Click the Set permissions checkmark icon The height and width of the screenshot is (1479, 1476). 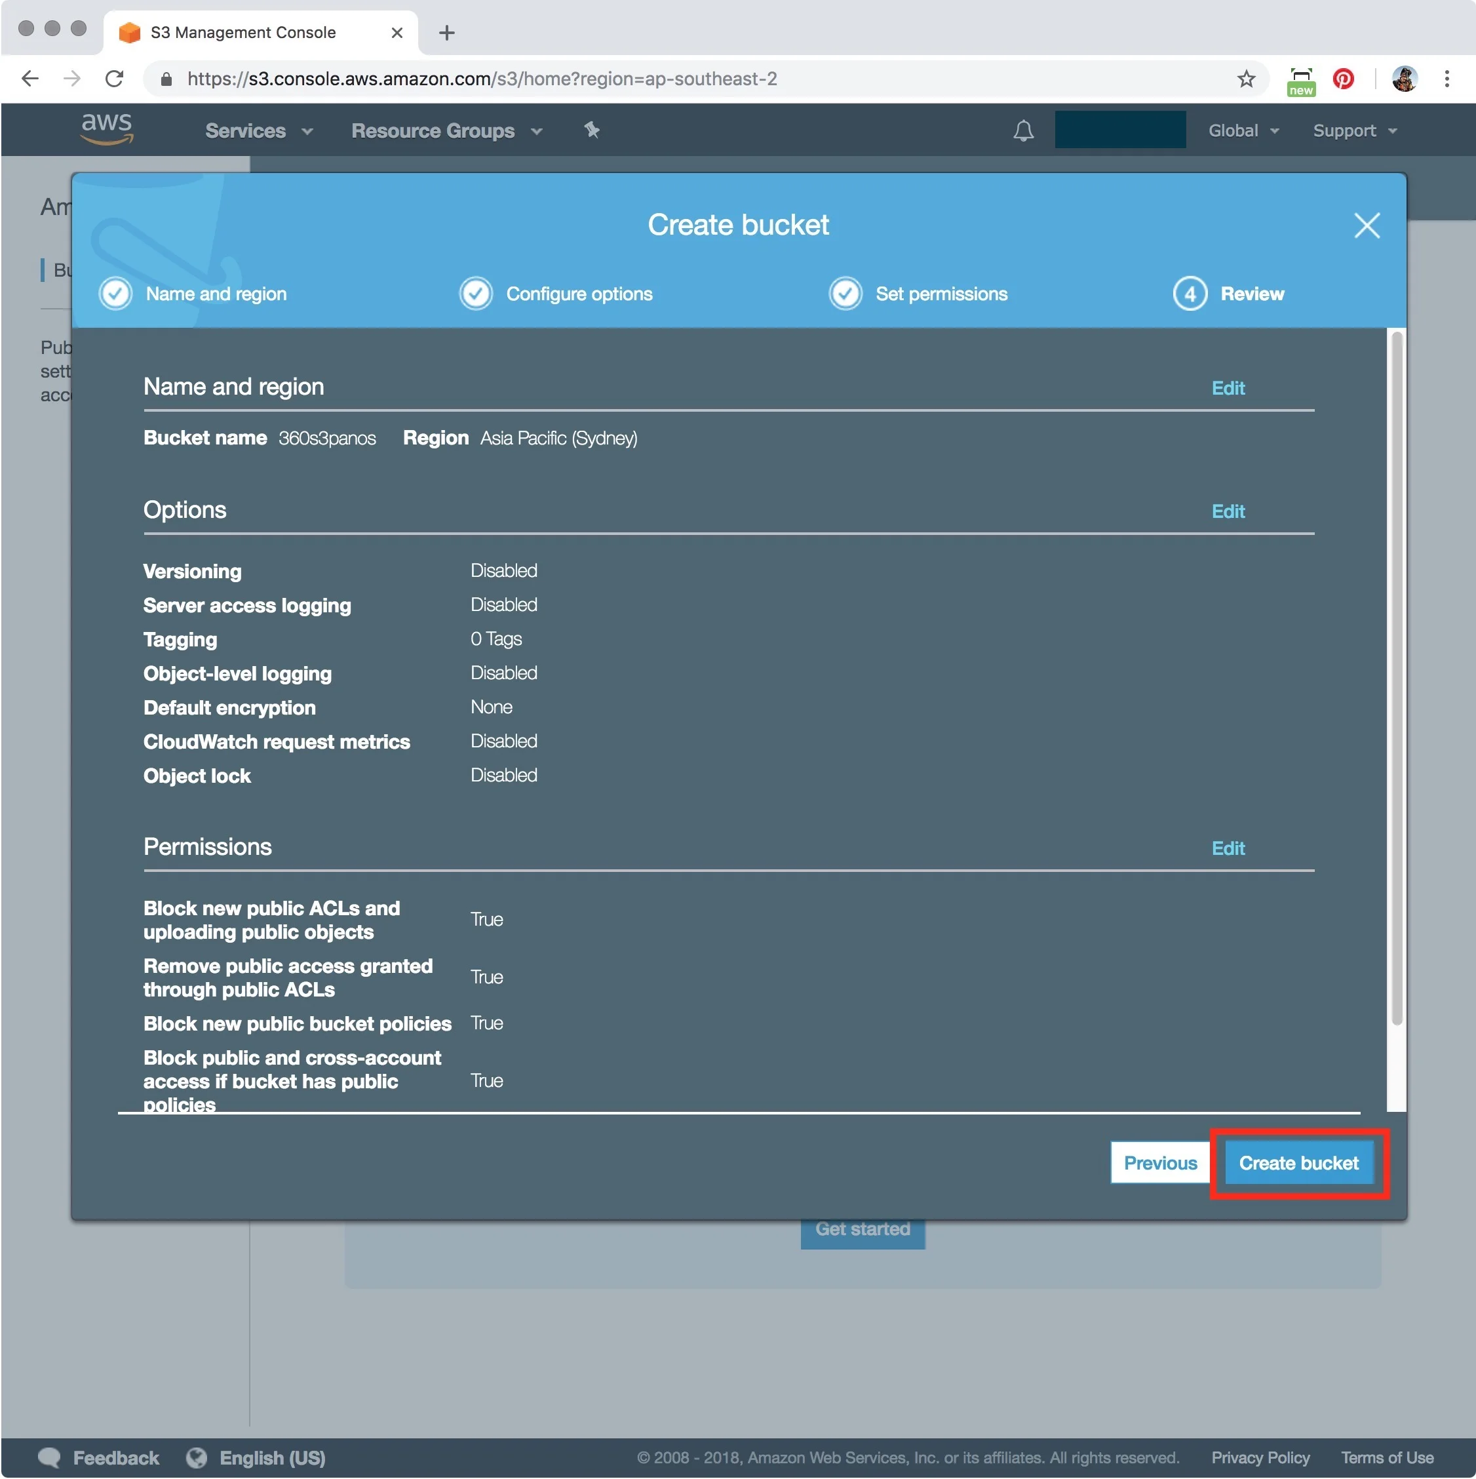pos(845,293)
